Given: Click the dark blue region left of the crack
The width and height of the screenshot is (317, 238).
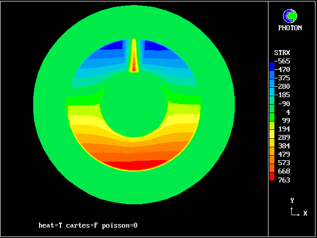Looking at the screenshot, I should 113,46.
